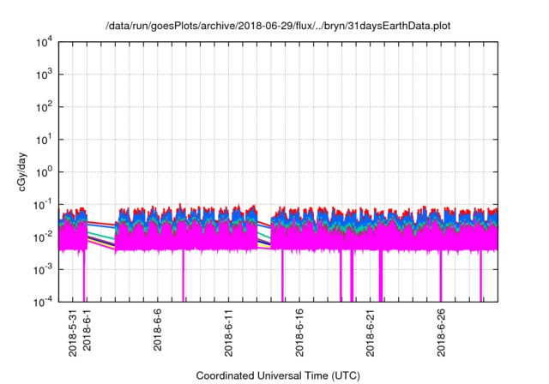The image size is (549, 384).
Task: Click the 2018-5-31 date label
Action: coord(72,333)
